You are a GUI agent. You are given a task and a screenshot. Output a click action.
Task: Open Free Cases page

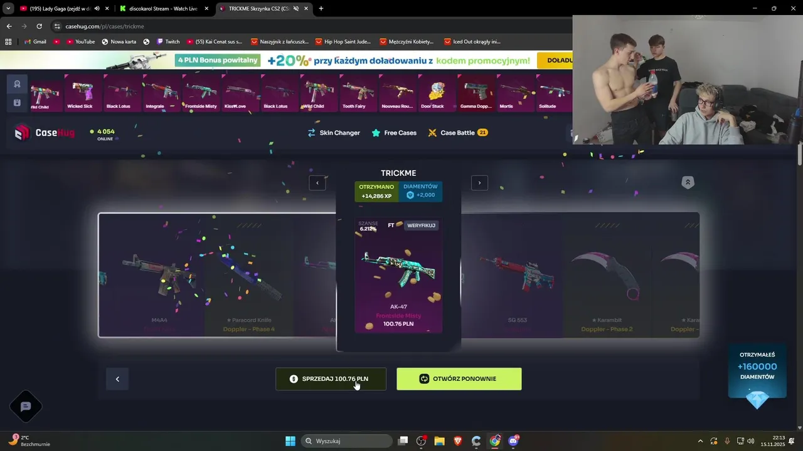click(x=394, y=133)
